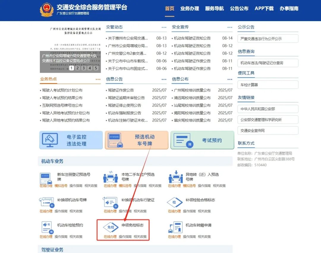Click the 新车注册登记预选号牌 icon
321x253 pixels.
click(x=45, y=178)
